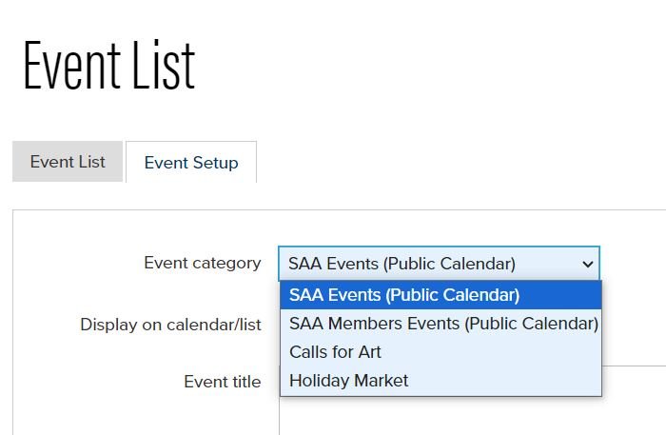Select Holiday Market category option
Image resolution: width=666 pixels, height=435 pixels.
[x=441, y=380]
